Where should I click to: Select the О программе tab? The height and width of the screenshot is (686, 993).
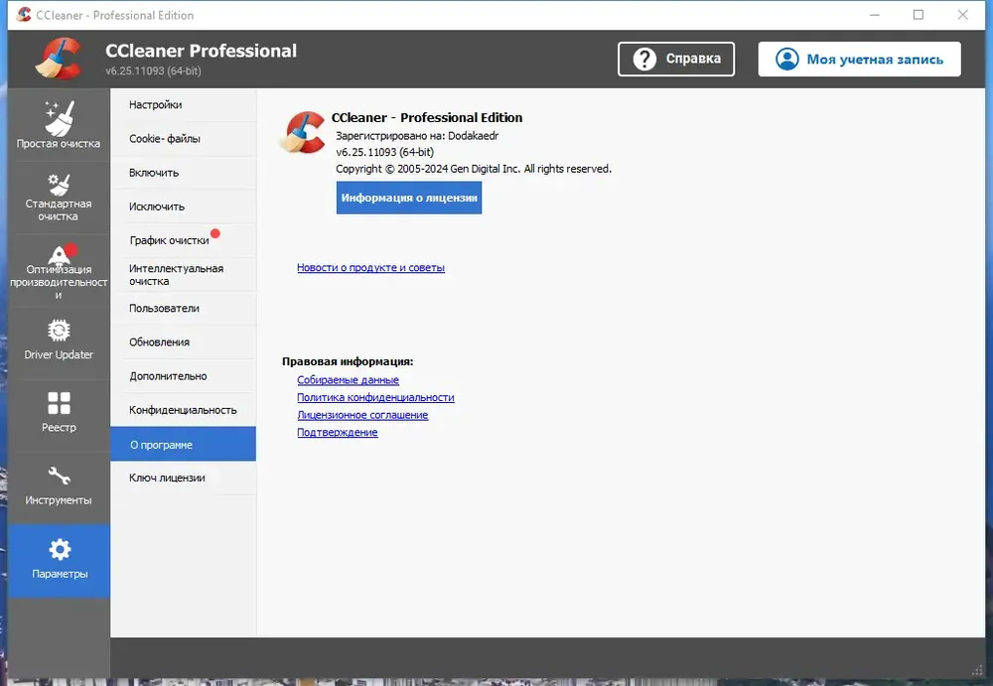[x=184, y=444]
